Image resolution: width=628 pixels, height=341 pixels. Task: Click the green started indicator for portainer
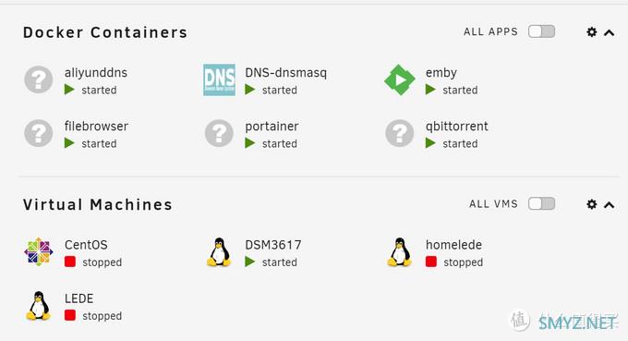(x=250, y=143)
